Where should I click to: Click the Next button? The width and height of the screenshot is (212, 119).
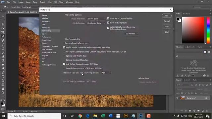(167, 32)
